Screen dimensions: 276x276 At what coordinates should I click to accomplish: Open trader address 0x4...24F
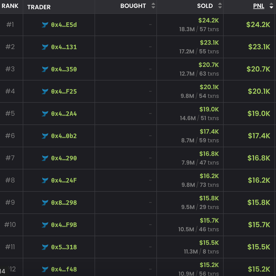pos(64,180)
